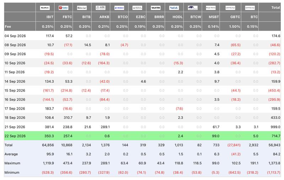The width and height of the screenshot is (284, 180).
Task: Click the BRRR ticker header
Action: tap(159, 17)
